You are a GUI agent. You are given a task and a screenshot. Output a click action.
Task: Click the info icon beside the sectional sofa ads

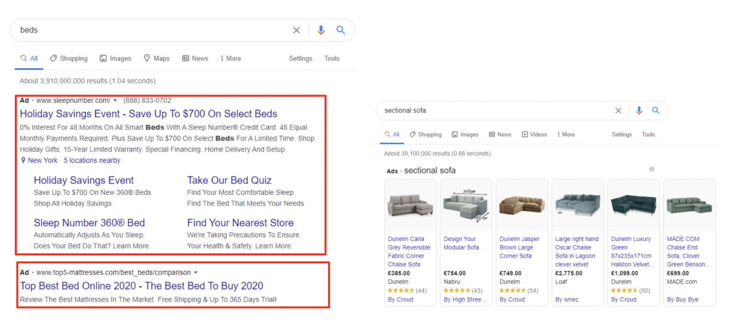pyautogui.click(x=651, y=169)
